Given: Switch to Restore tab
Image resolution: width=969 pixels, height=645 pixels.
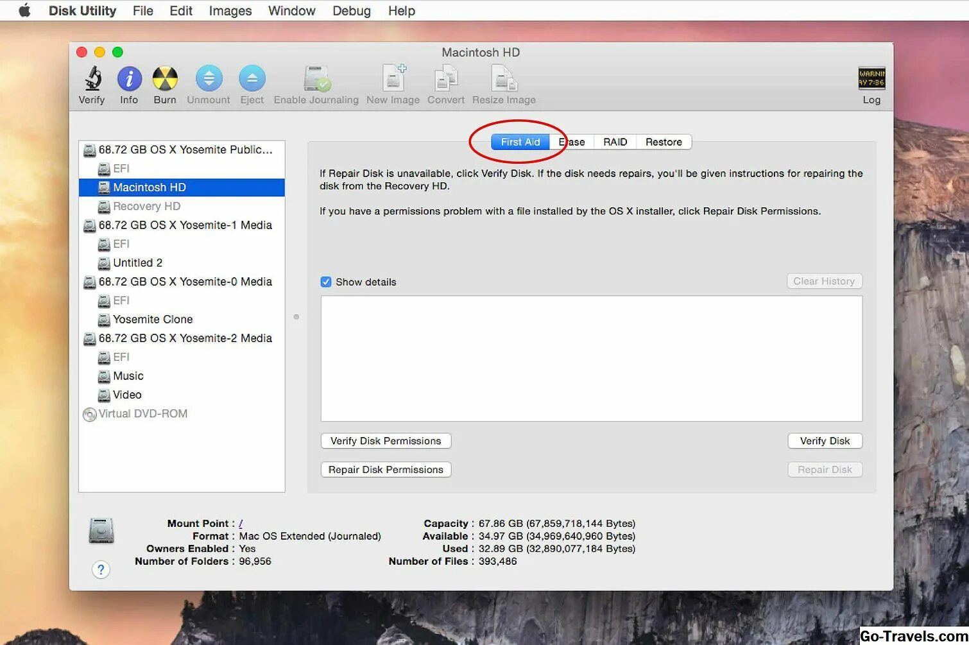Looking at the screenshot, I should [x=664, y=142].
